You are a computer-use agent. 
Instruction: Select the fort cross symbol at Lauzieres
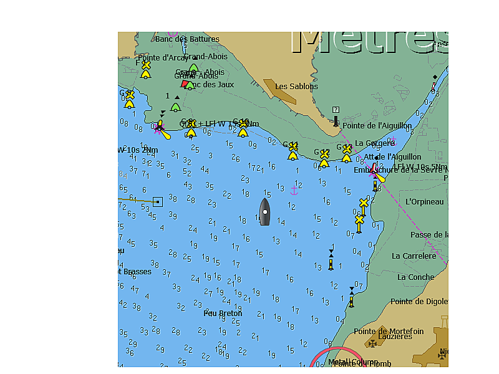372,343
